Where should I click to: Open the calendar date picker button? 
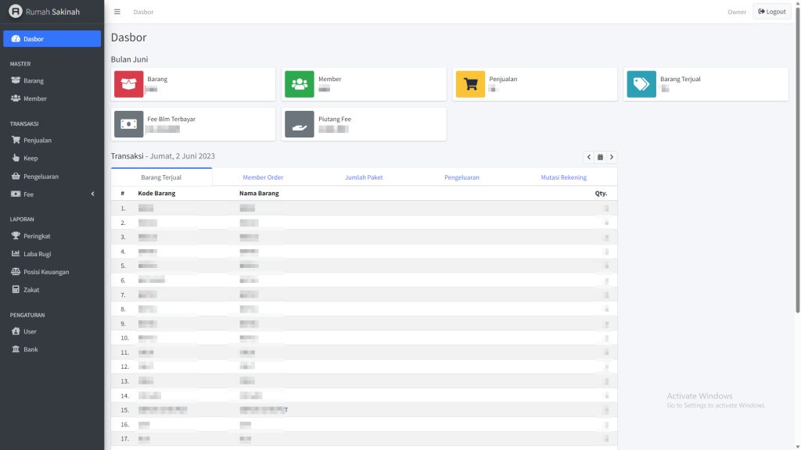[600, 157]
